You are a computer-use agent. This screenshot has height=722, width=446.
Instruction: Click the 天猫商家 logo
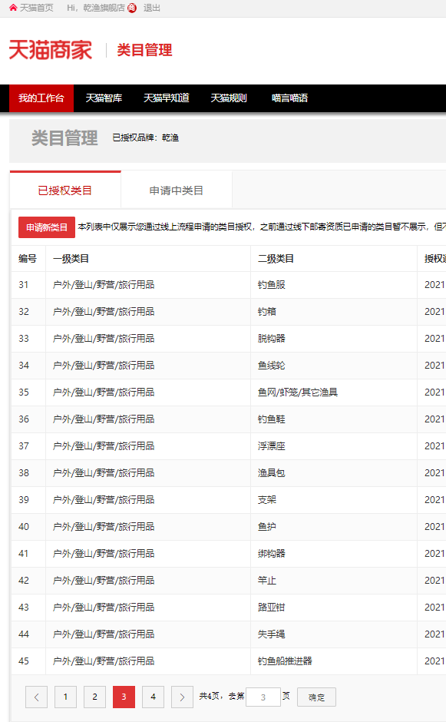[x=51, y=50]
